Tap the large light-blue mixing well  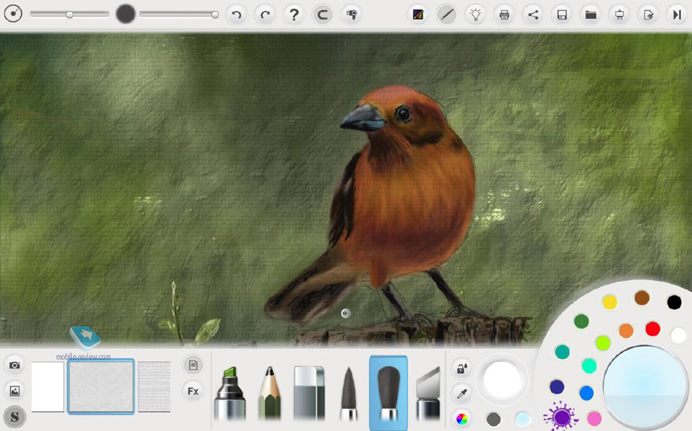[645, 387]
